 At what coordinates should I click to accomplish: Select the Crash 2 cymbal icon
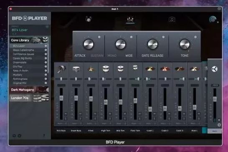pyautogui.click(x=165, y=69)
